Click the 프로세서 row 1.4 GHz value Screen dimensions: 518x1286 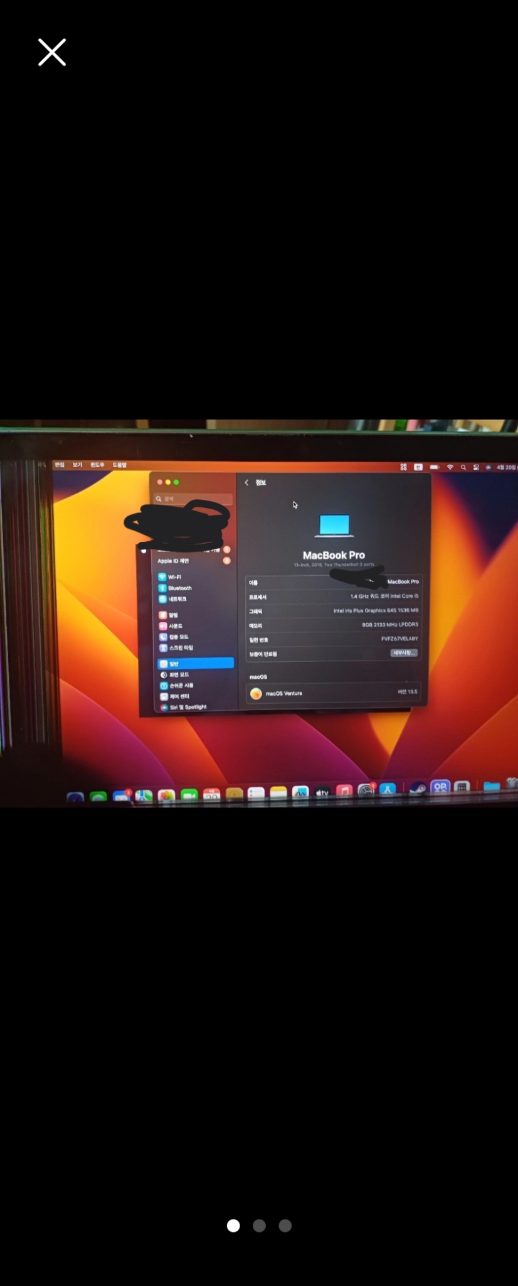pos(384,596)
